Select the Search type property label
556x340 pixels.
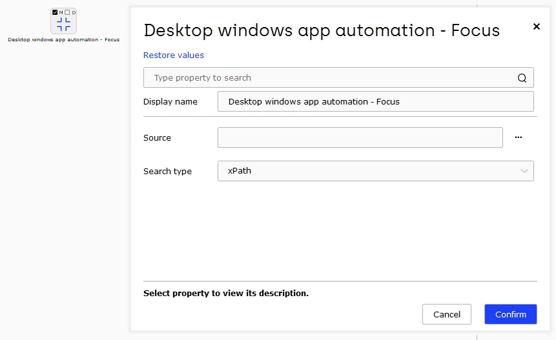167,172
